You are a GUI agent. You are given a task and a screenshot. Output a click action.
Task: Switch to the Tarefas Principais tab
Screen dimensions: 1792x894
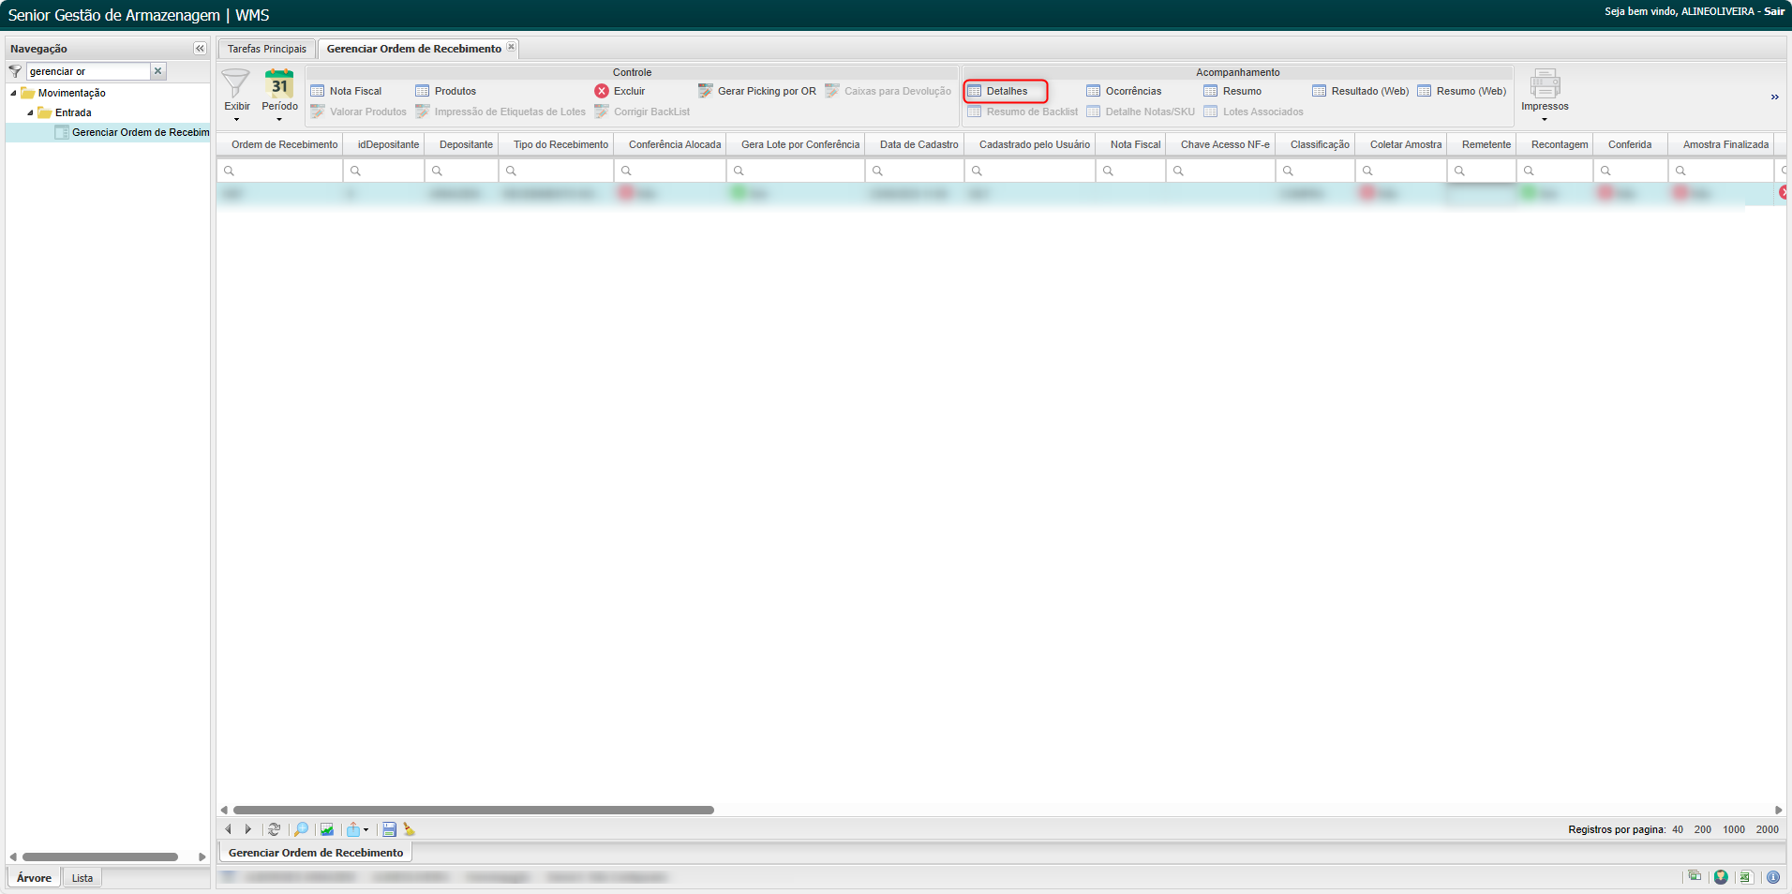click(x=266, y=49)
